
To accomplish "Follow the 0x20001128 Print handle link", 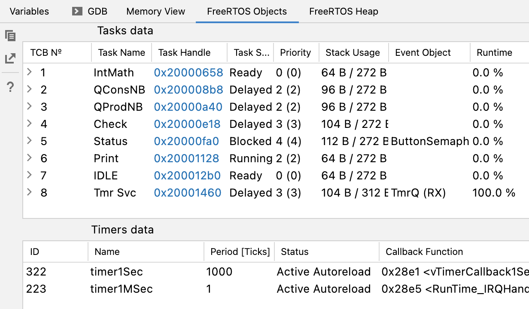I will click(186, 158).
